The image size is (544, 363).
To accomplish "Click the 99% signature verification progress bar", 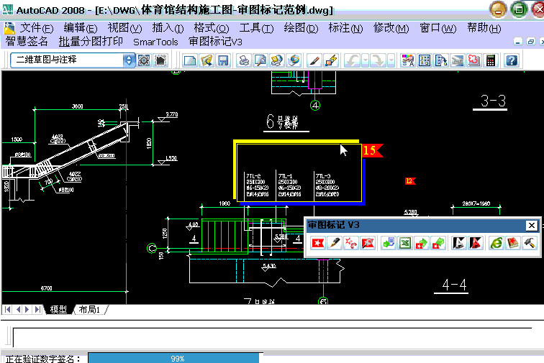I will [175, 358].
